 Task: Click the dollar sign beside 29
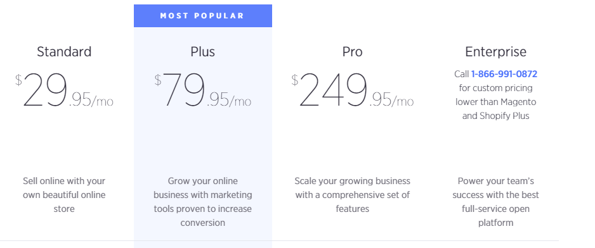(18, 80)
